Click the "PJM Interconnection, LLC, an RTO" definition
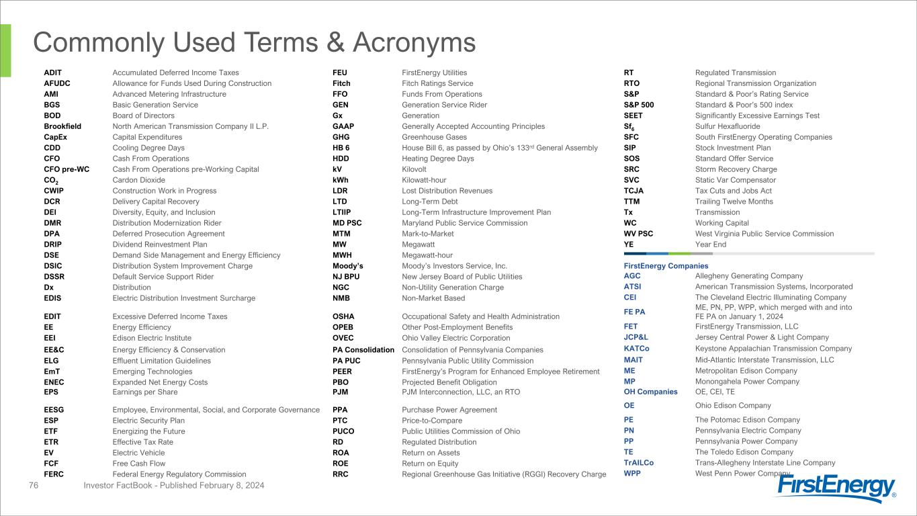 [460, 392]
